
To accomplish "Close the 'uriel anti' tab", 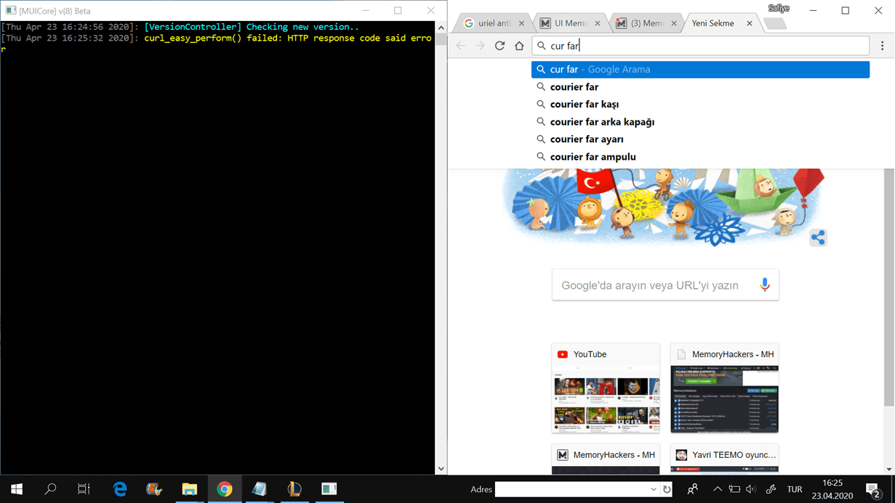I will [x=521, y=23].
